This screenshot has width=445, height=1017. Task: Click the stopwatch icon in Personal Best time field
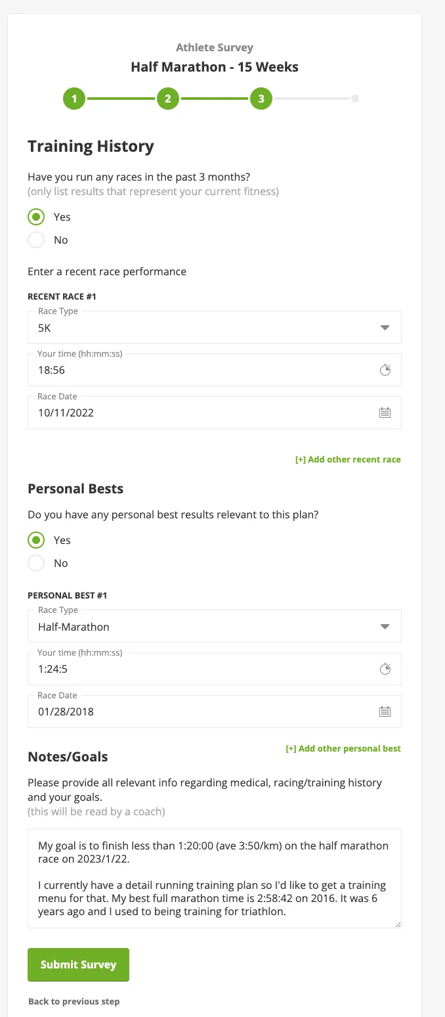click(x=385, y=669)
